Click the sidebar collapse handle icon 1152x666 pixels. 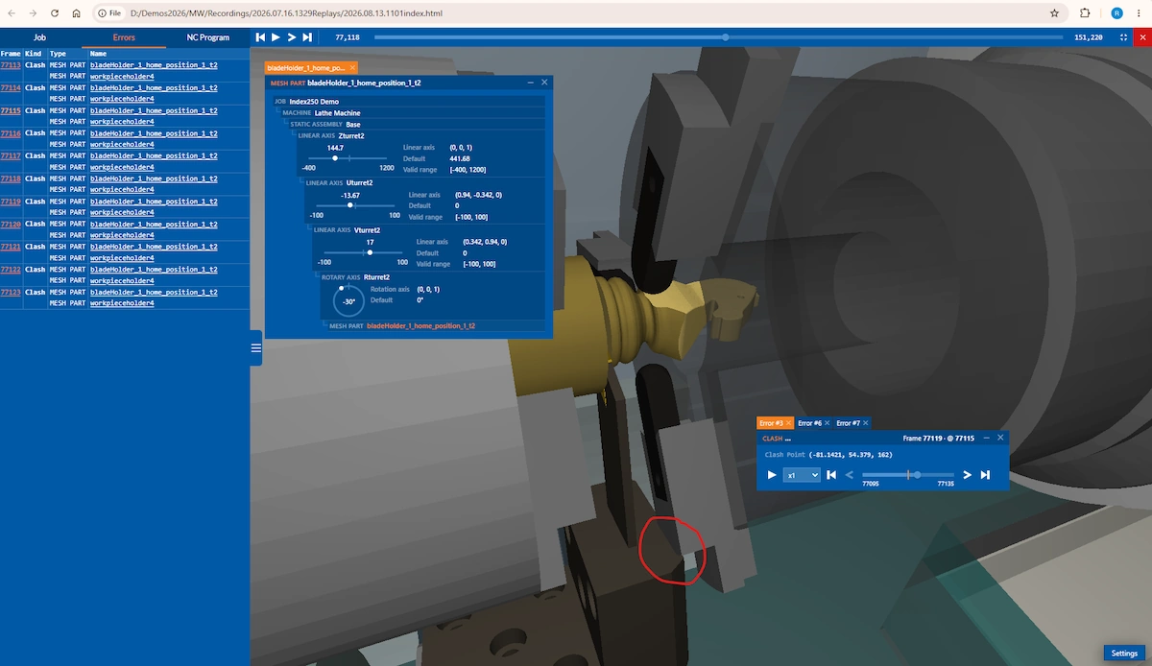click(x=256, y=347)
